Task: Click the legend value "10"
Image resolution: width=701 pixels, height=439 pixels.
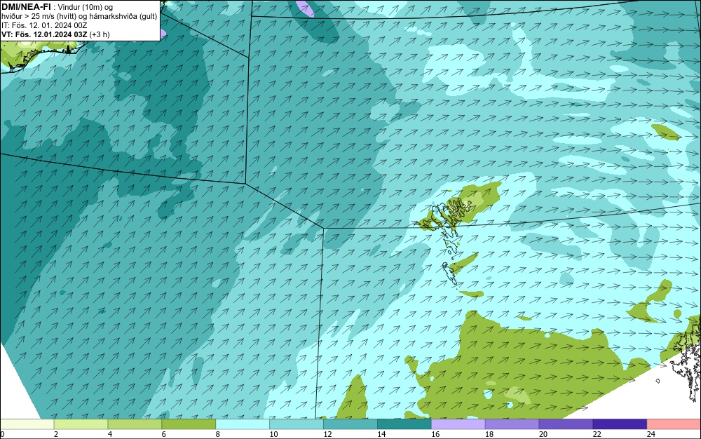Action: [x=273, y=434]
